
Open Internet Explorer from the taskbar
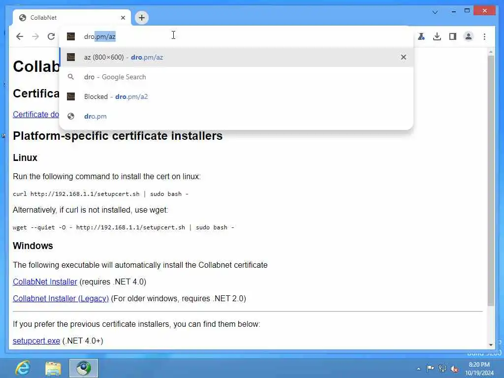[x=23, y=368]
